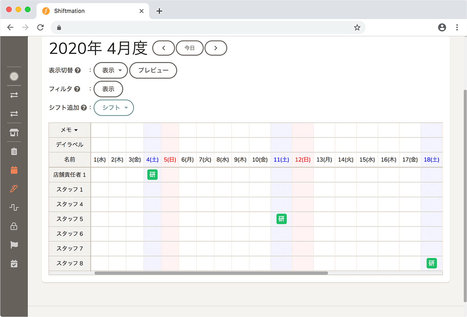Click the 名前 column header
The width and height of the screenshot is (467, 317).
70,160
